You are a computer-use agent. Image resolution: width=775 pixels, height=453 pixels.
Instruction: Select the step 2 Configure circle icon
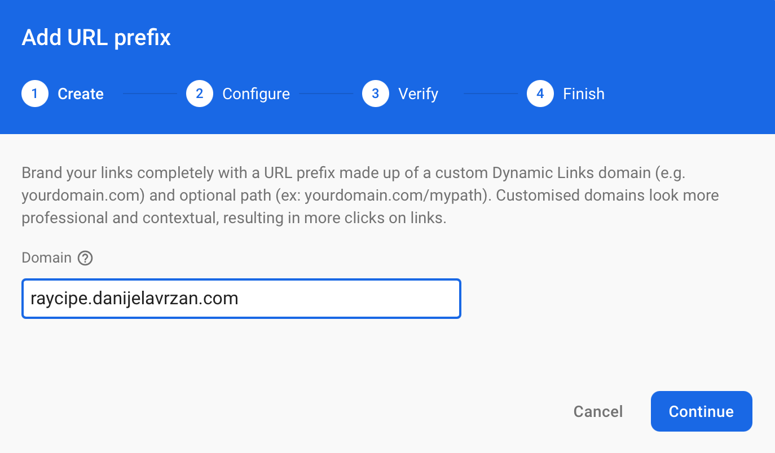click(200, 94)
